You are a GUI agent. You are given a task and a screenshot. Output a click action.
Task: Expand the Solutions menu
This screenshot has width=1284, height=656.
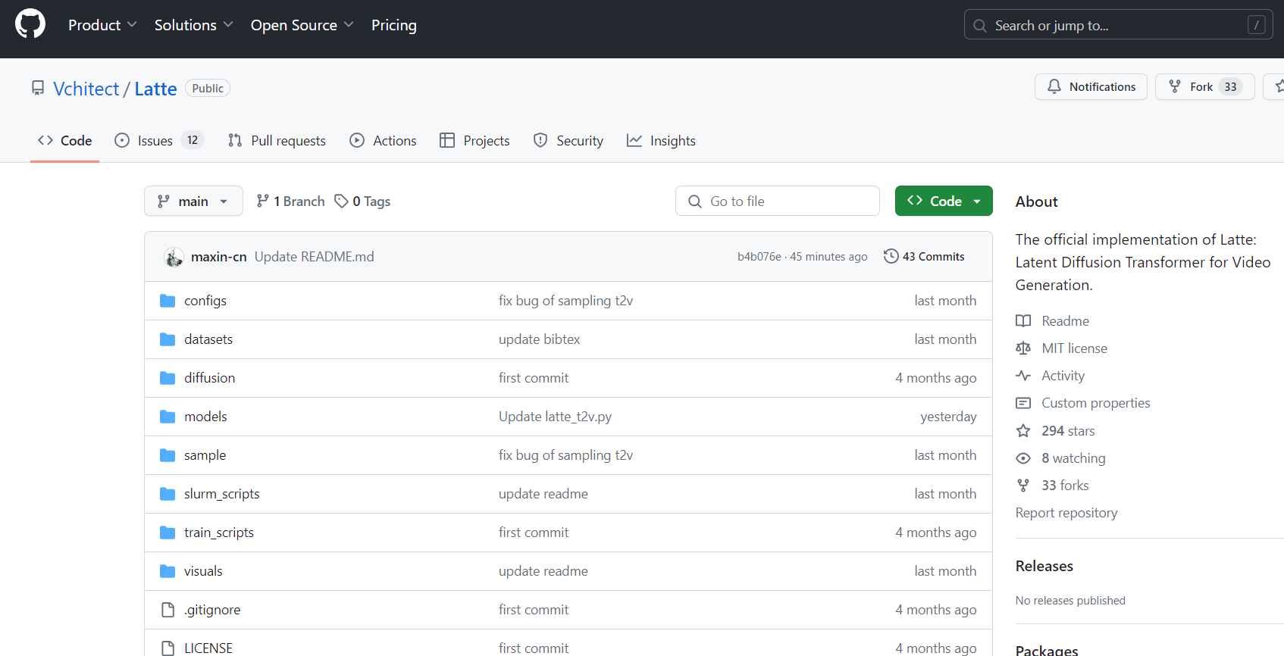point(193,25)
